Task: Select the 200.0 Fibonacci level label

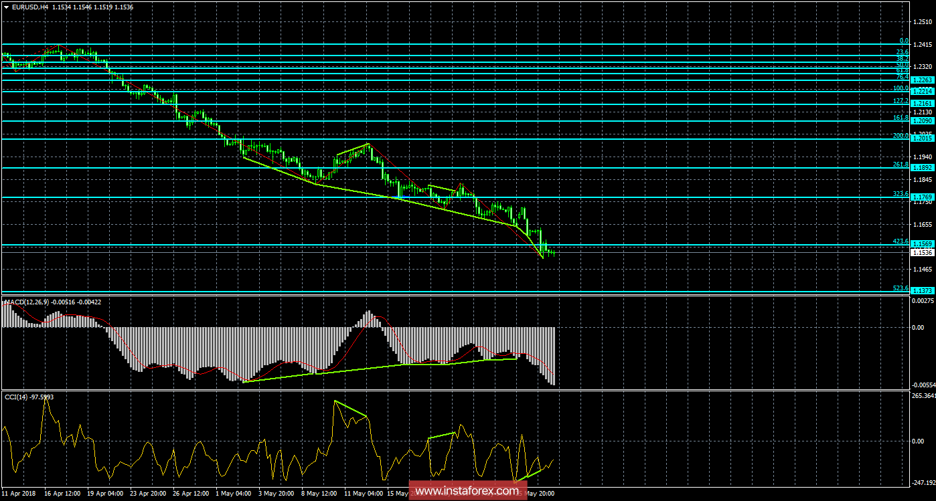Action: (901, 135)
